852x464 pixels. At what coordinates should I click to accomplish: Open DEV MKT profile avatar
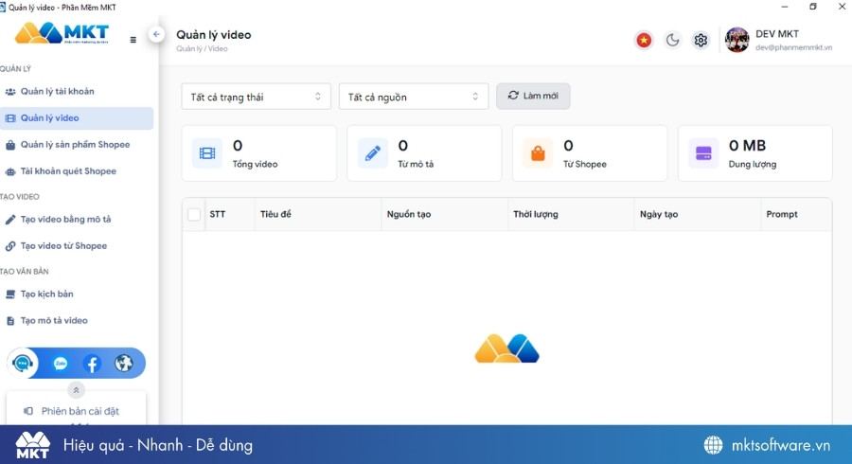point(737,40)
